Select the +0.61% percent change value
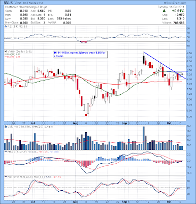Image resolution: width=196 pixels, height=204 pixels. pos(178,11)
